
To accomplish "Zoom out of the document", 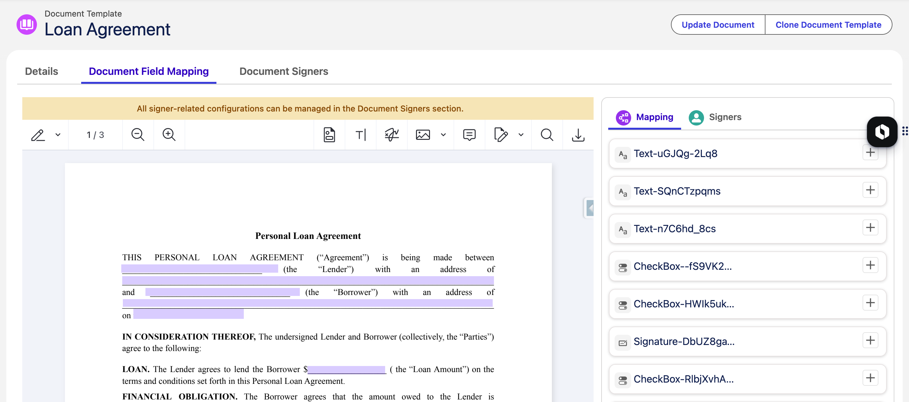I will pos(137,135).
